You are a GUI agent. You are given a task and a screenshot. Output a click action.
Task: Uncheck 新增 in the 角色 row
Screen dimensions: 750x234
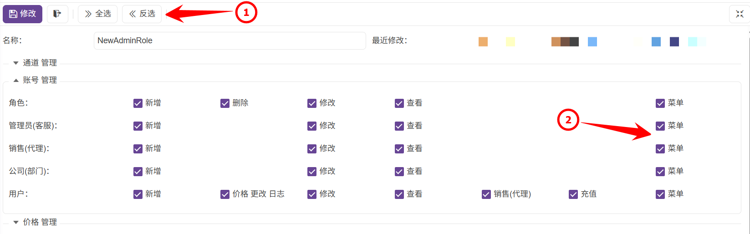pos(138,103)
